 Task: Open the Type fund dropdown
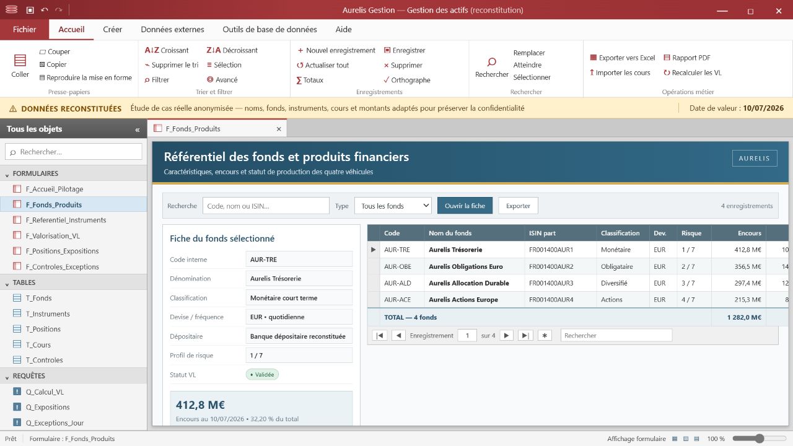[x=393, y=206]
